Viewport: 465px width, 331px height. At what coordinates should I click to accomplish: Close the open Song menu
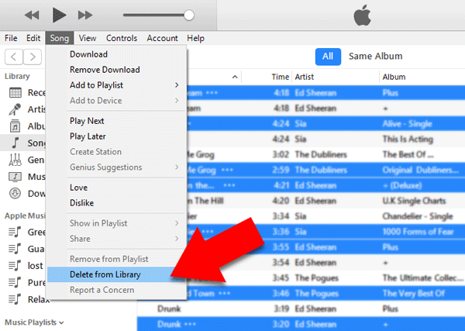tap(60, 38)
